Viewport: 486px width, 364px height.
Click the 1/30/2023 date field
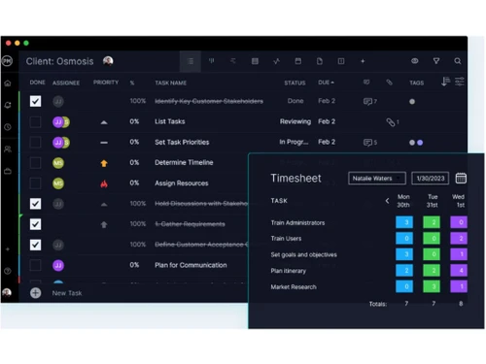click(430, 179)
